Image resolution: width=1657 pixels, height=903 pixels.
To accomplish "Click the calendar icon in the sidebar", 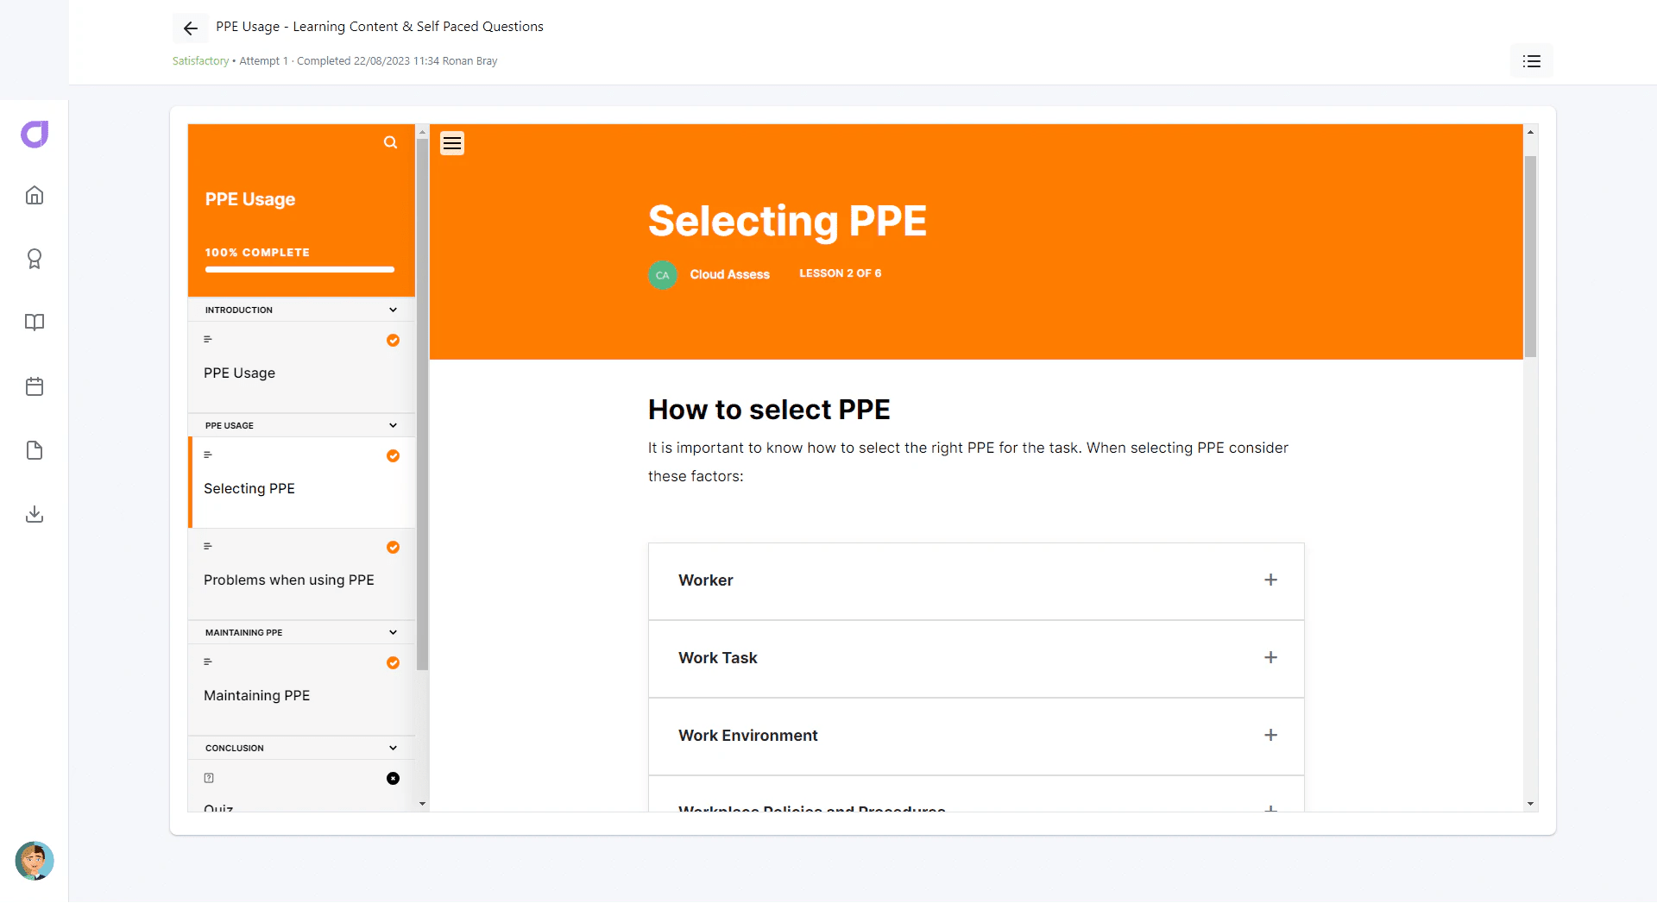I will point(35,386).
